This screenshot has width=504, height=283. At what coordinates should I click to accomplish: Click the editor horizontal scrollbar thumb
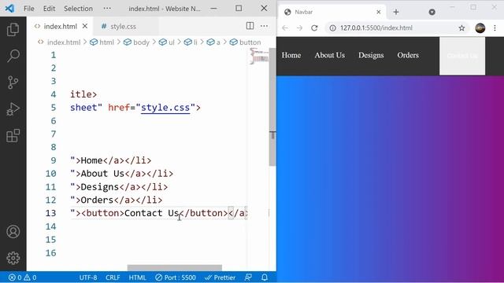pyautogui.click(x=175, y=268)
